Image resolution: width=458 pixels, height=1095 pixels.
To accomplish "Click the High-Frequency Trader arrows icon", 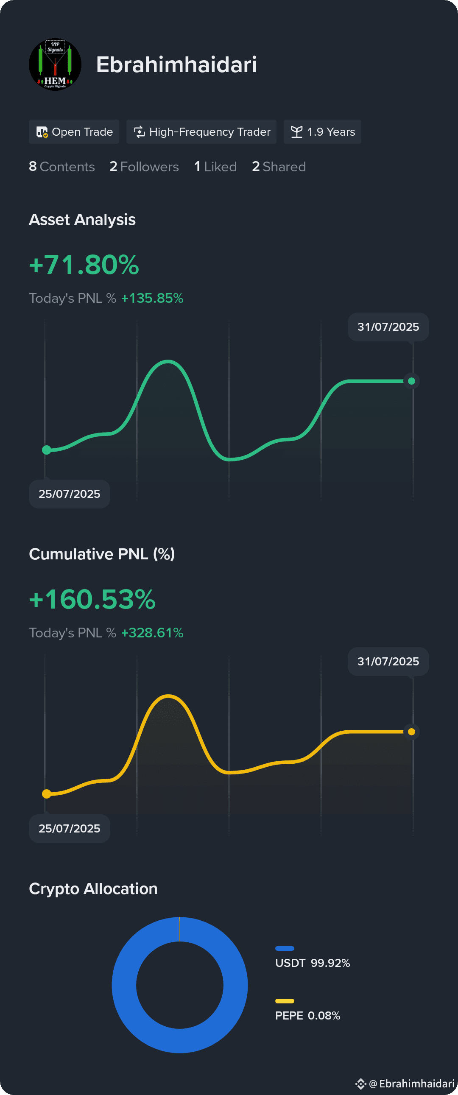I will [140, 132].
